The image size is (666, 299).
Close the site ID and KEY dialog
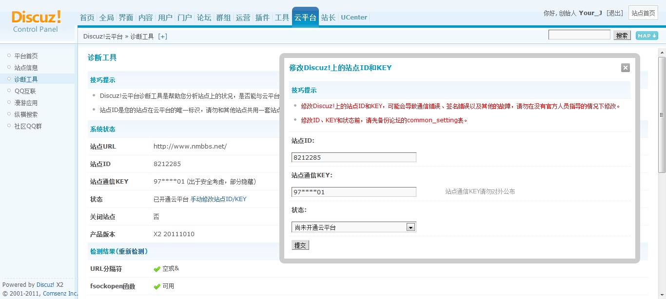click(x=626, y=68)
